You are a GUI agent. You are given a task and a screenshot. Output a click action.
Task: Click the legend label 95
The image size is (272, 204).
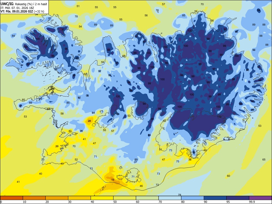(x=228, y=202)
